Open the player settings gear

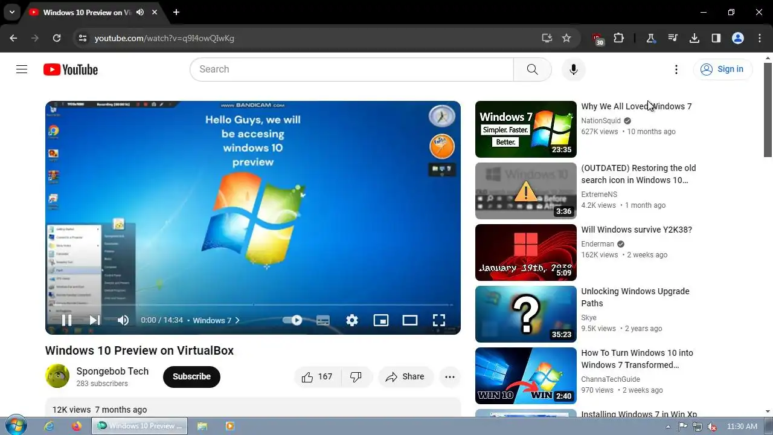click(352, 320)
